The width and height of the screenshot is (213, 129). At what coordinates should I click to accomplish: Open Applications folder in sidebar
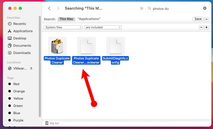tap(23, 31)
